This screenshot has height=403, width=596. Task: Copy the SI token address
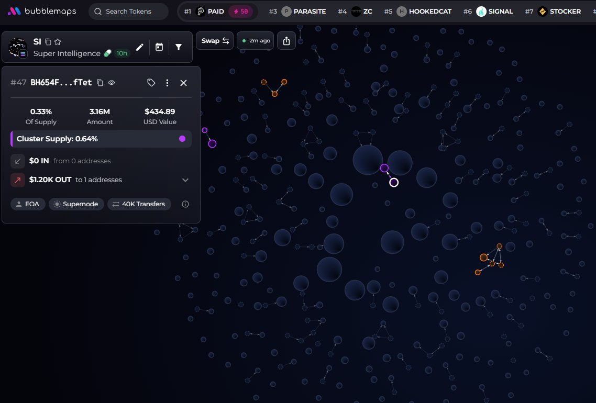click(48, 42)
